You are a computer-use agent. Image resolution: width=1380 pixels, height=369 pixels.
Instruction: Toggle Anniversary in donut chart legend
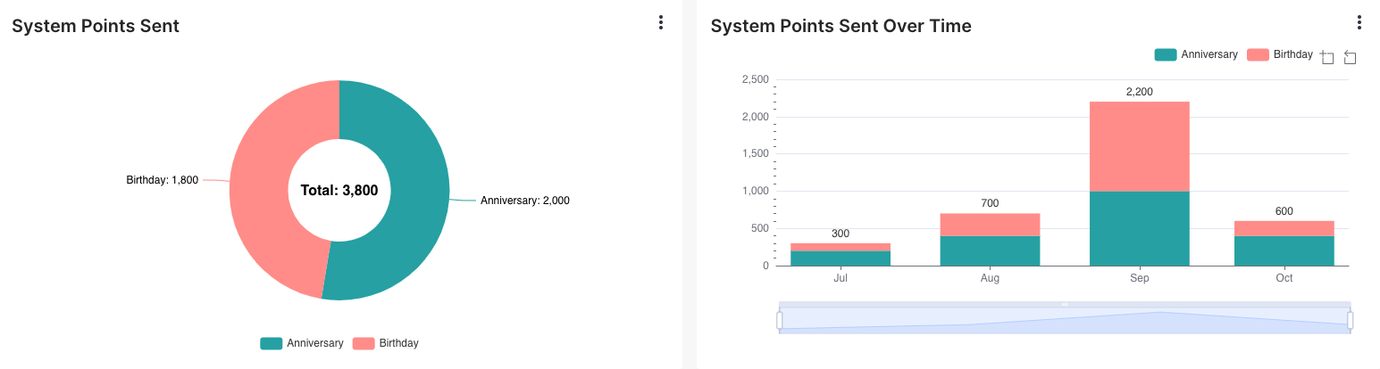[302, 343]
